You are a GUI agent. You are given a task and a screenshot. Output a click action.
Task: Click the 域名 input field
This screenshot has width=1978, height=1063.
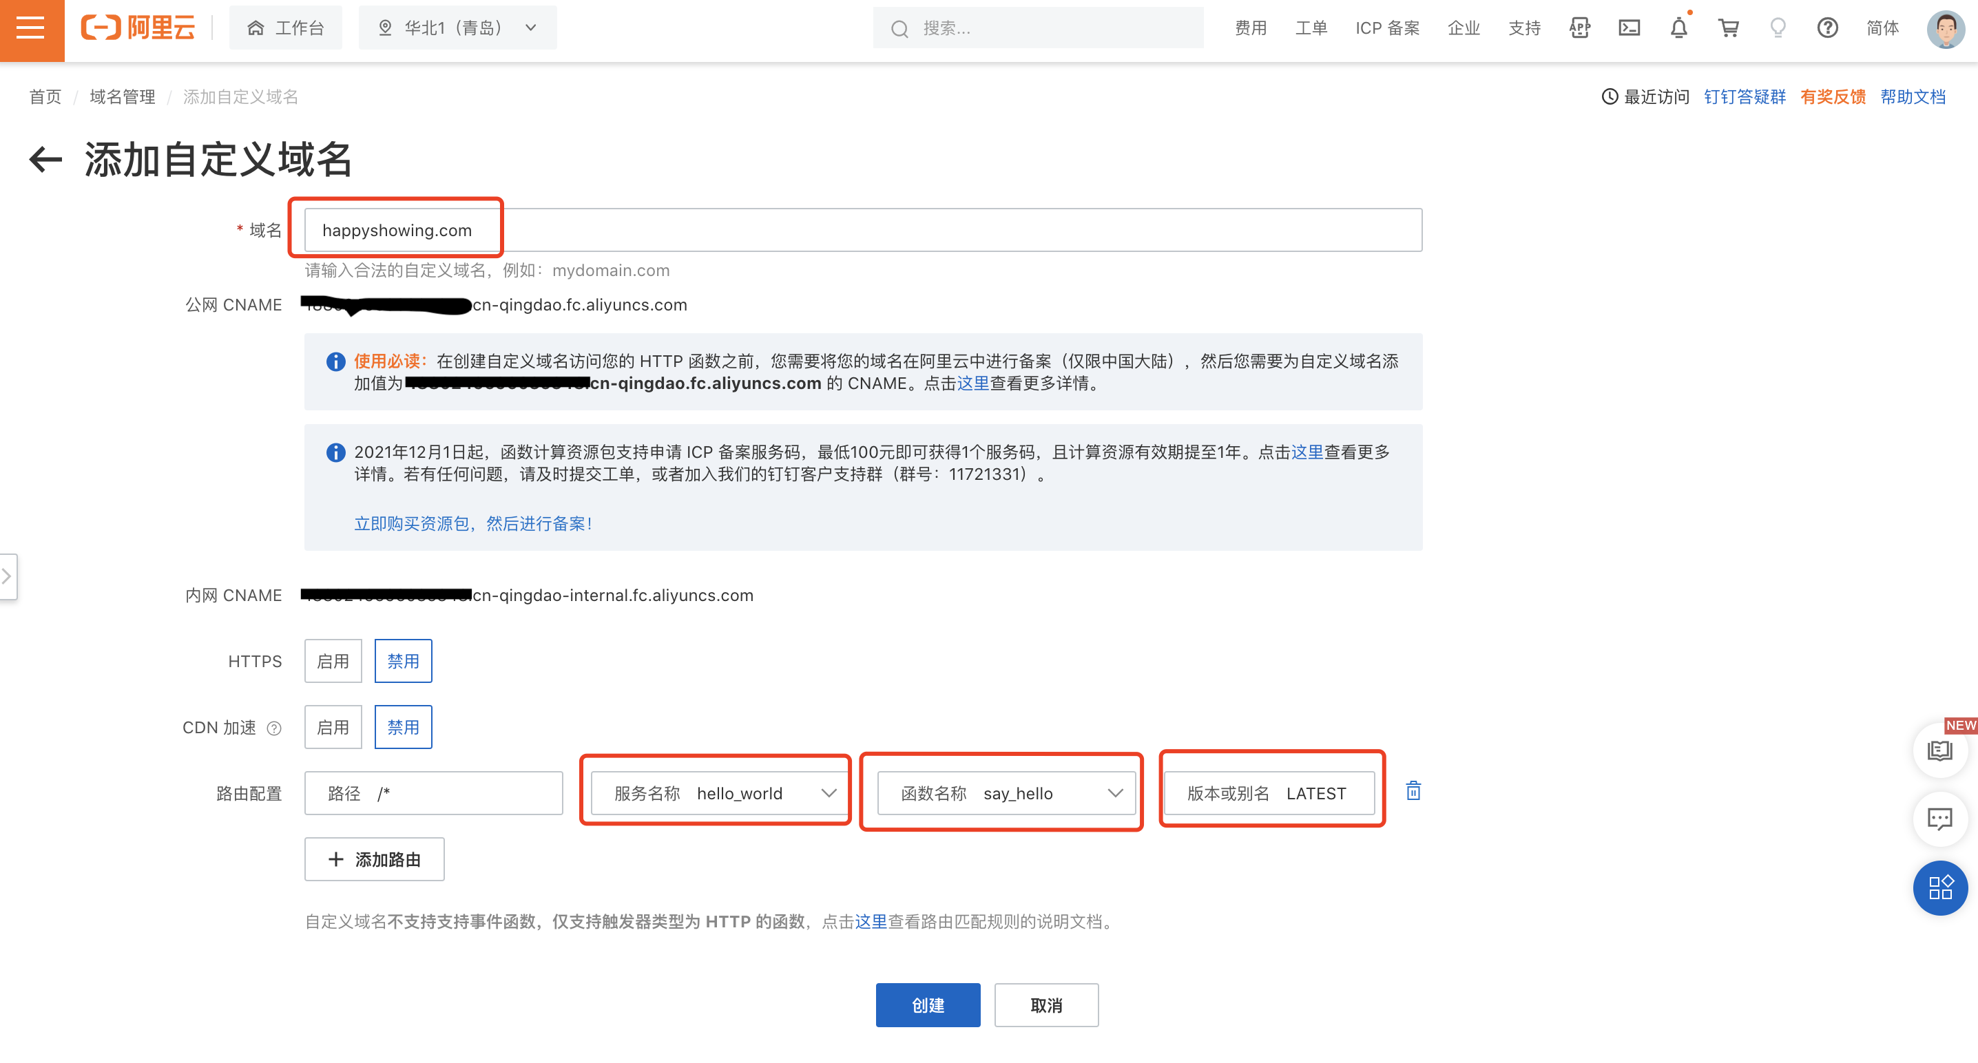pos(863,230)
